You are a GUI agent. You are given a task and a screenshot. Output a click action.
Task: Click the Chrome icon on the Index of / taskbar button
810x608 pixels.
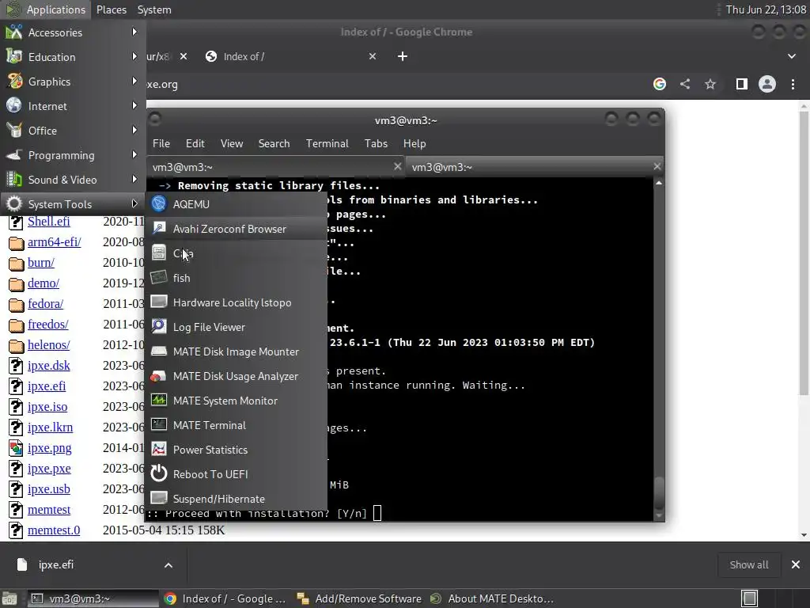point(170,598)
